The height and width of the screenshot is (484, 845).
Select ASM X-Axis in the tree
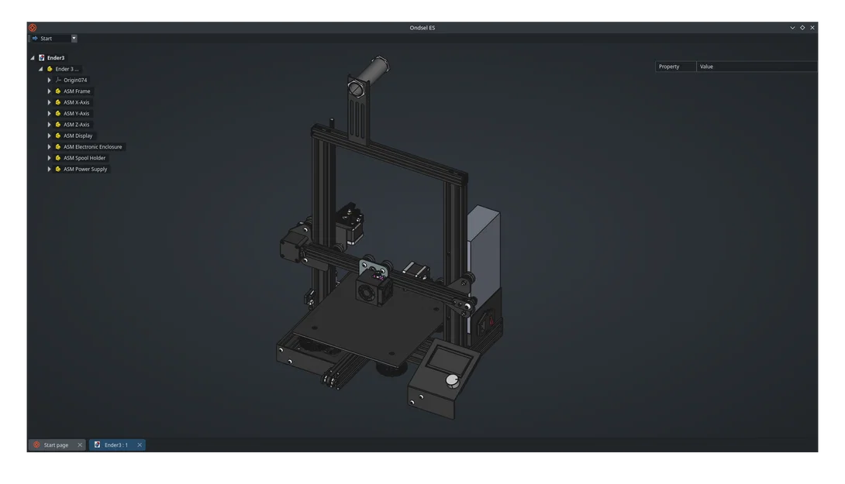click(77, 102)
